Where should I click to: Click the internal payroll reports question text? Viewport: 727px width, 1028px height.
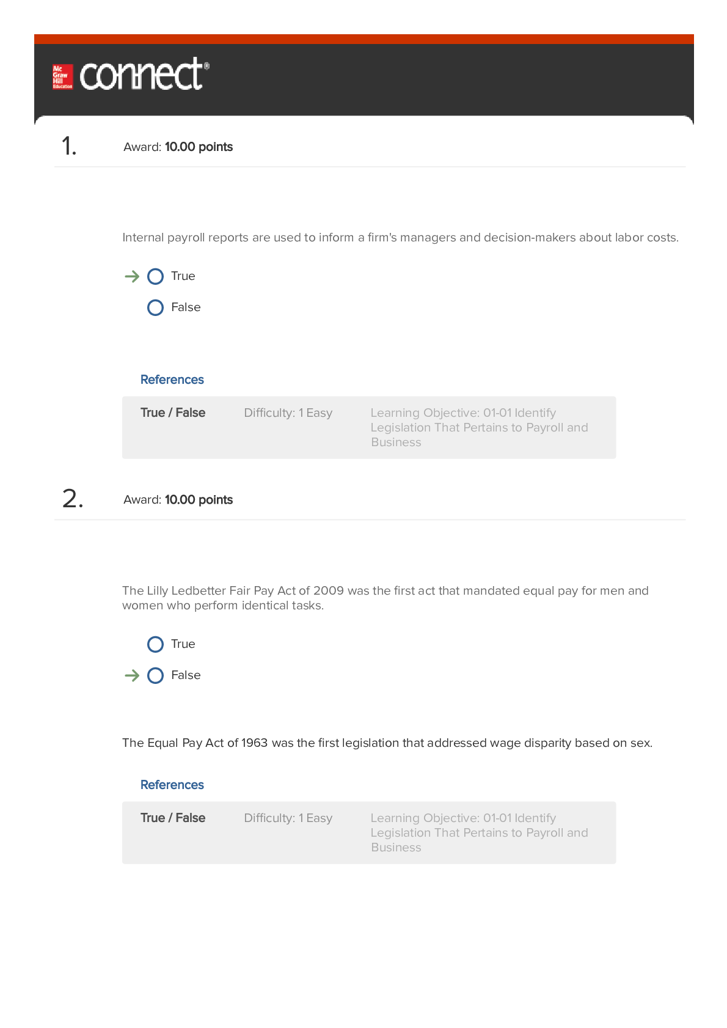(400, 237)
